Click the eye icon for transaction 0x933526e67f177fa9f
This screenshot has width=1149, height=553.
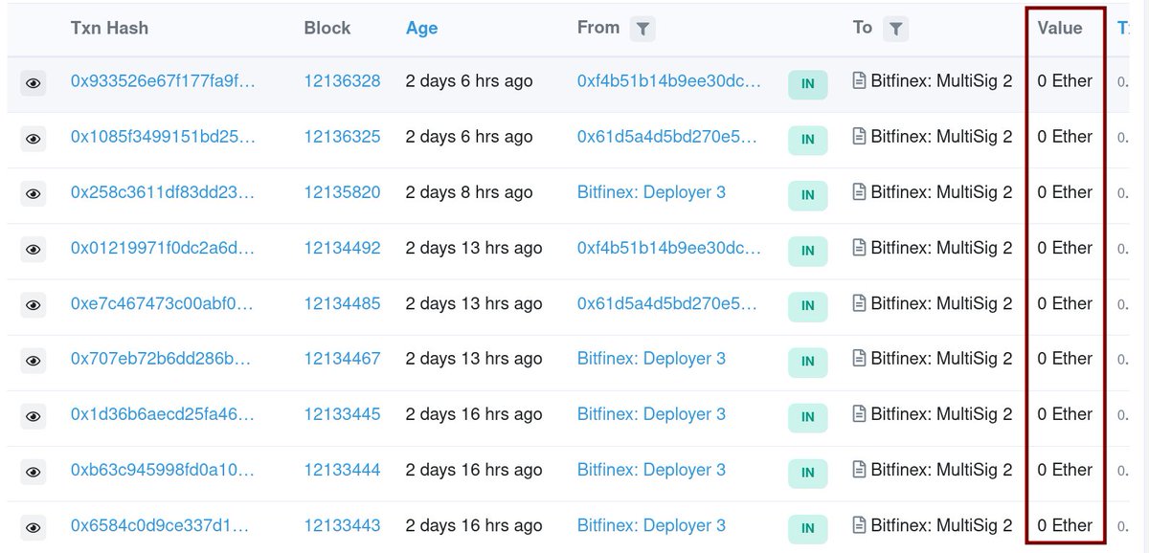click(34, 83)
